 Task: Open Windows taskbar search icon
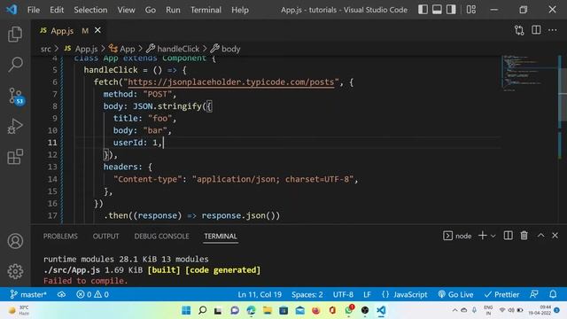click(x=203, y=310)
